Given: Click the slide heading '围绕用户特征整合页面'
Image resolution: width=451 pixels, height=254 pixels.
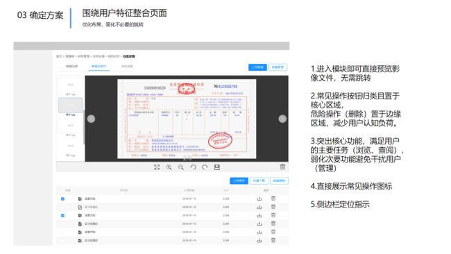Looking at the screenshot, I should pyautogui.click(x=124, y=13).
